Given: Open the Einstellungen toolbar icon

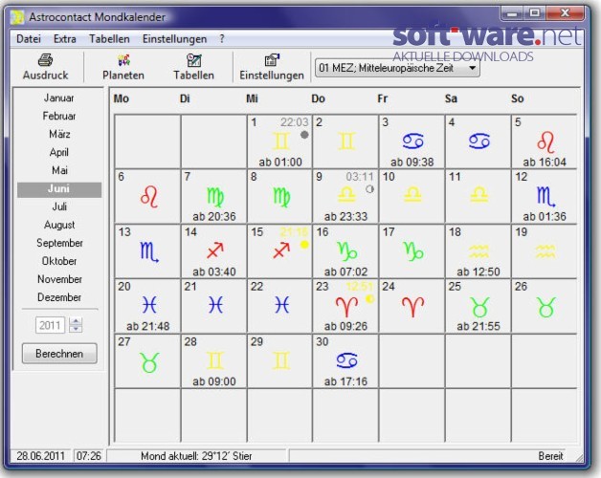Looking at the screenshot, I should [272, 60].
